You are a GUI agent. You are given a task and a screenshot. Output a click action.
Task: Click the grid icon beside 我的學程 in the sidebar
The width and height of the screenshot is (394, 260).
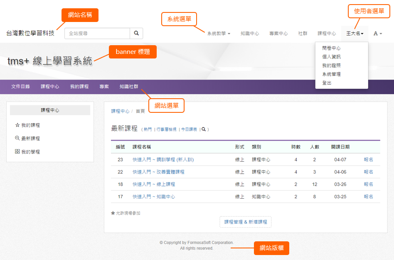pos(17,152)
